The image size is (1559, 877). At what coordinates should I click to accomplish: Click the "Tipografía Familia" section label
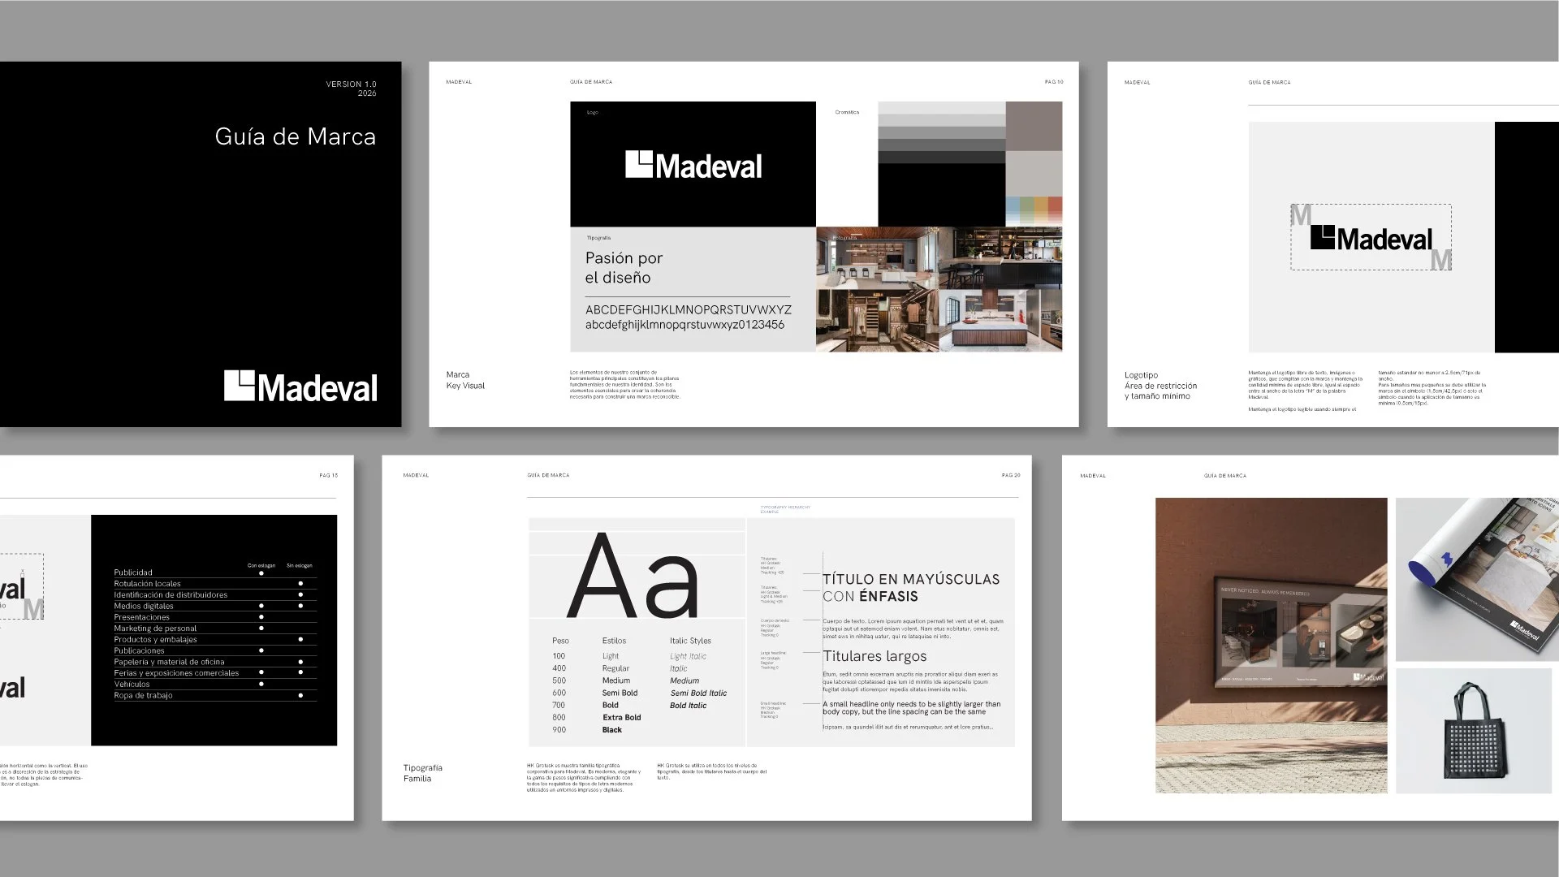tap(423, 773)
